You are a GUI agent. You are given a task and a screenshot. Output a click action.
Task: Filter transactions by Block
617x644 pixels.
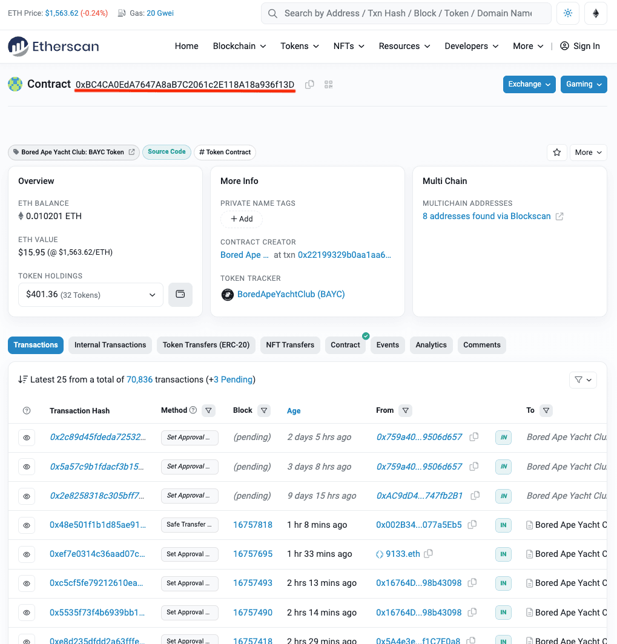(x=264, y=410)
